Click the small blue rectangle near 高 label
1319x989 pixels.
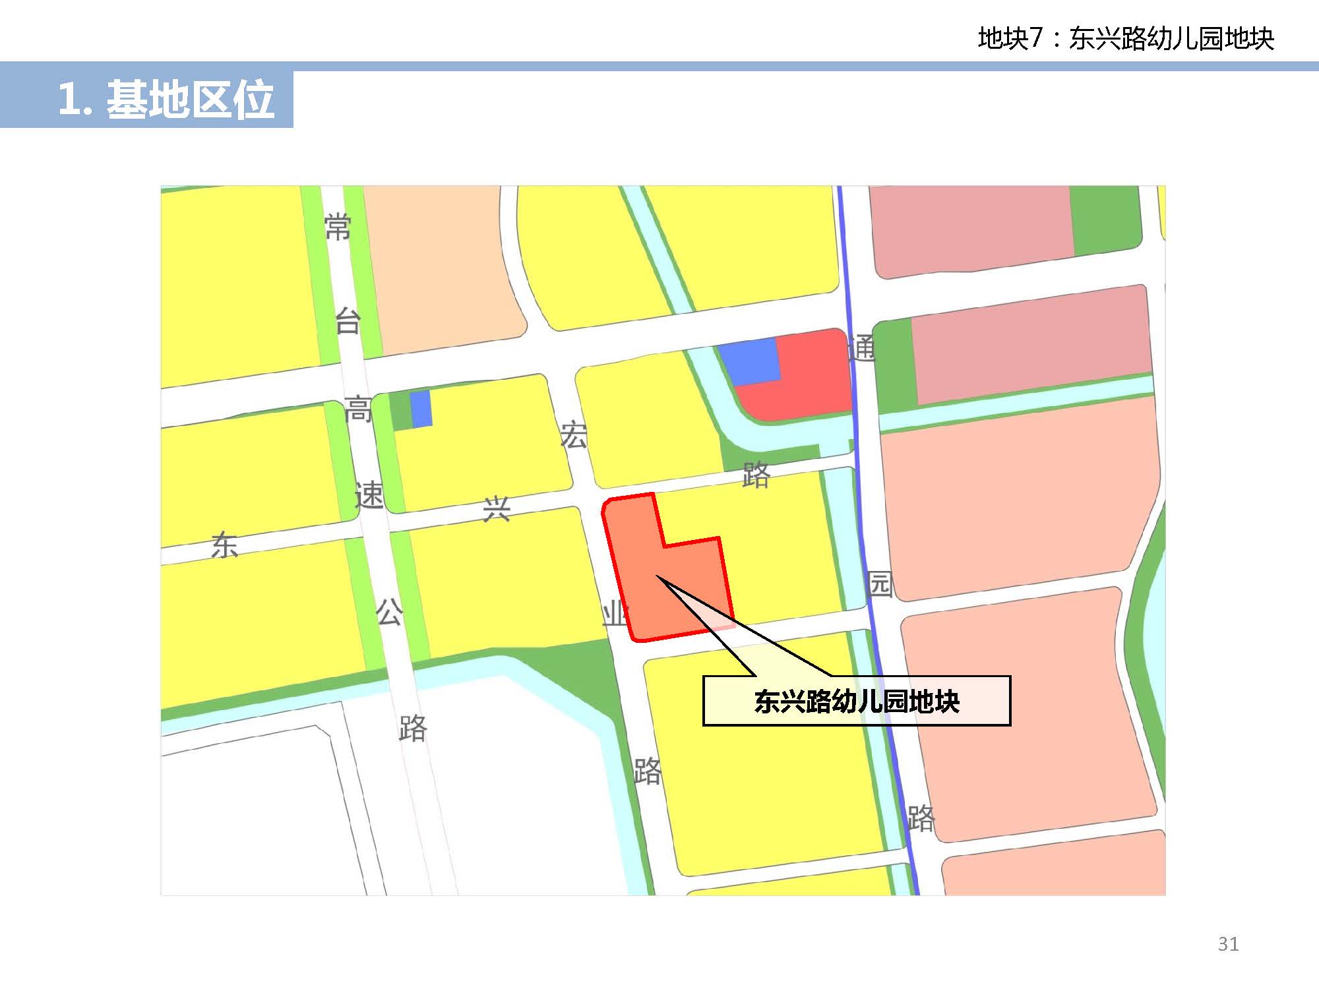(420, 408)
